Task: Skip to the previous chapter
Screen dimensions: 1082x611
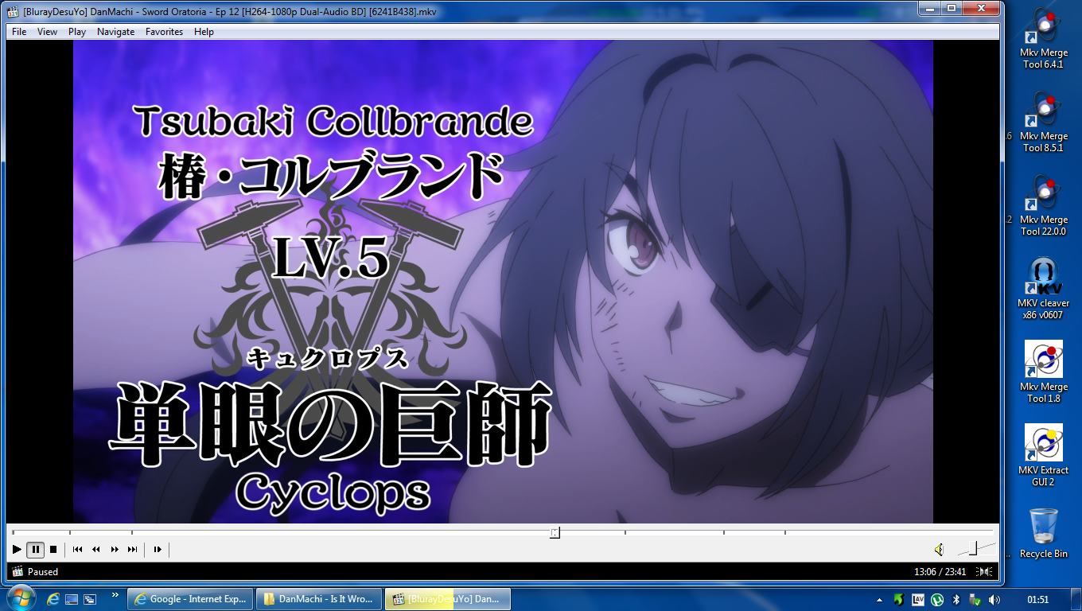Action: 77,549
